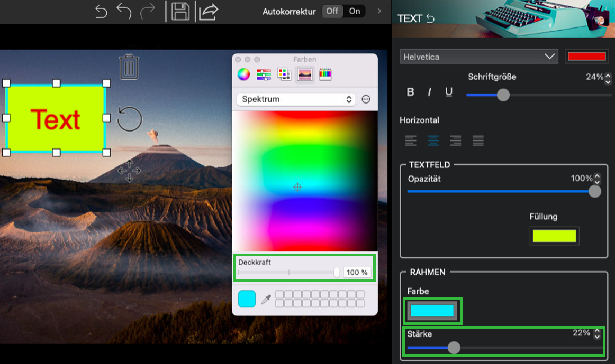615x364 pixels.
Task: Click the yellow Füllung color swatch
Action: [x=554, y=236]
